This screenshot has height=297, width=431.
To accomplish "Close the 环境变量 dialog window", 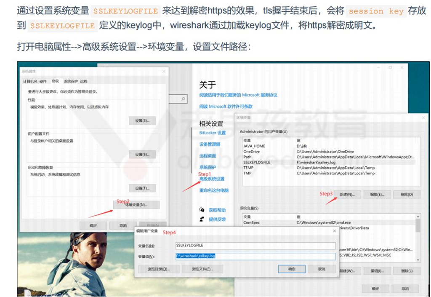I will point(423,118).
